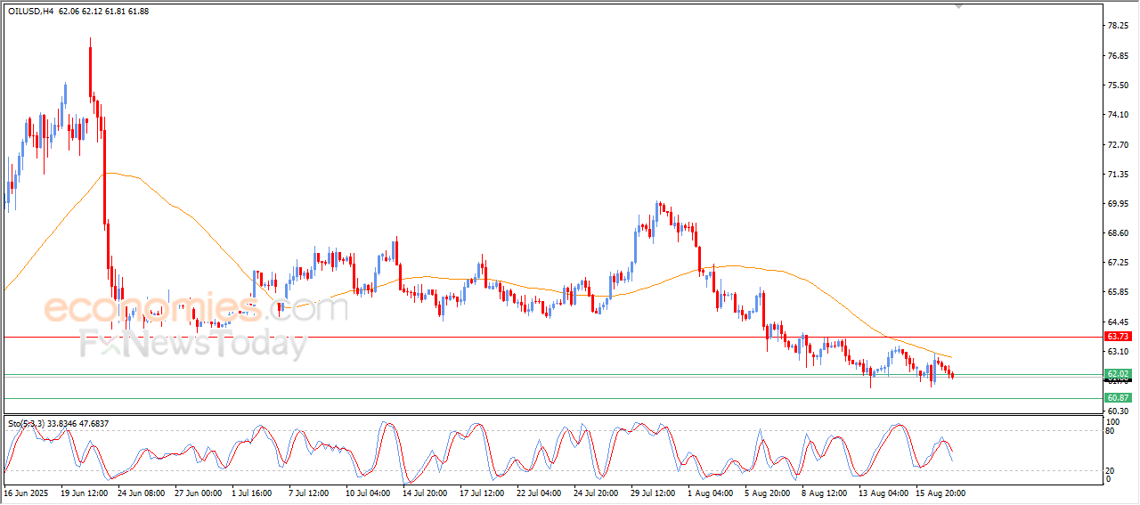1140x505 pixels.
Task: Click the 8 Aug 12:00 time label
Action: (825, 493)
